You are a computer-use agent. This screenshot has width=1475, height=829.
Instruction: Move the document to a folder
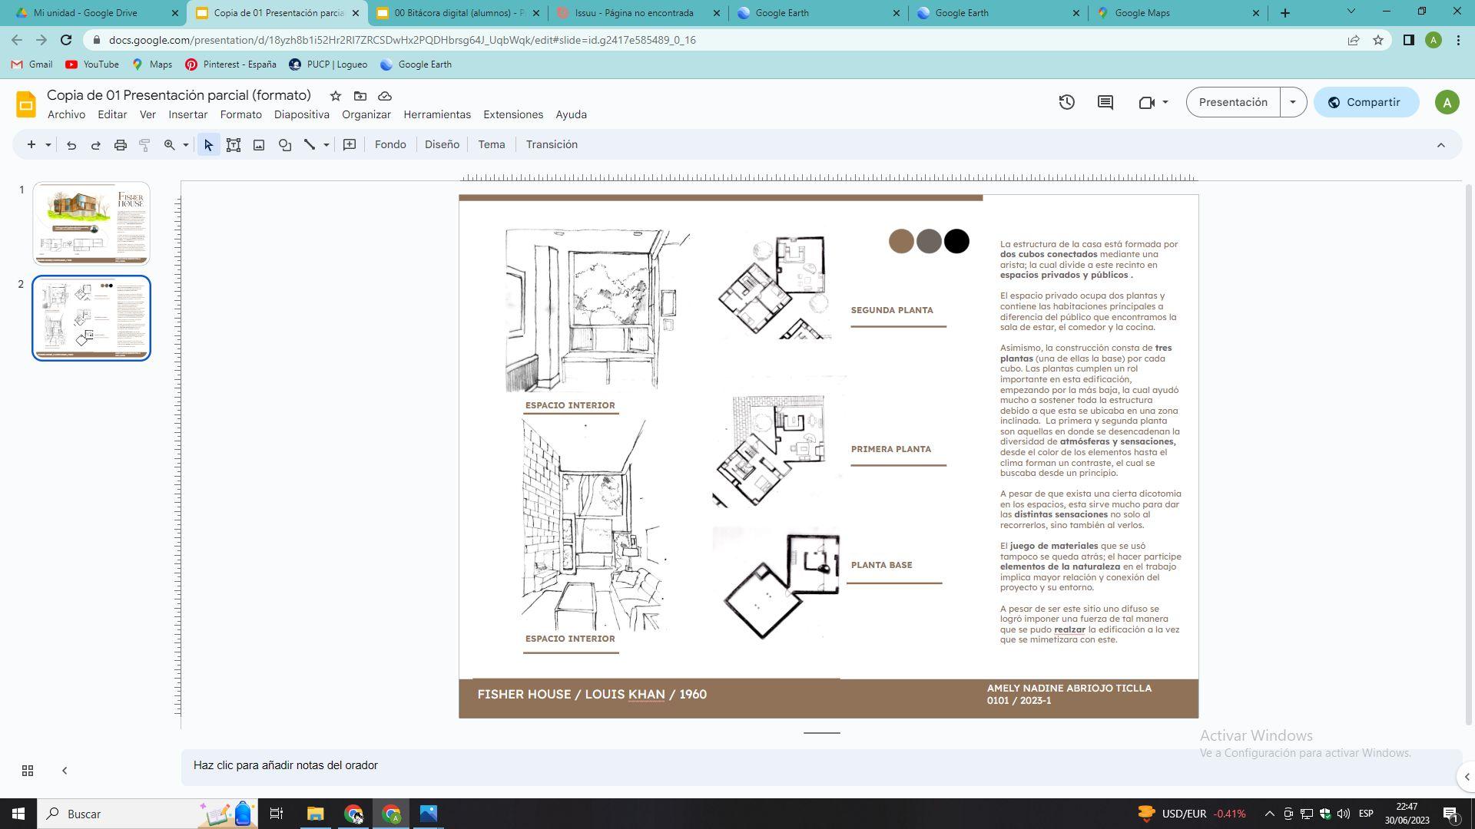pyautogui.click(x=360, y=96)
